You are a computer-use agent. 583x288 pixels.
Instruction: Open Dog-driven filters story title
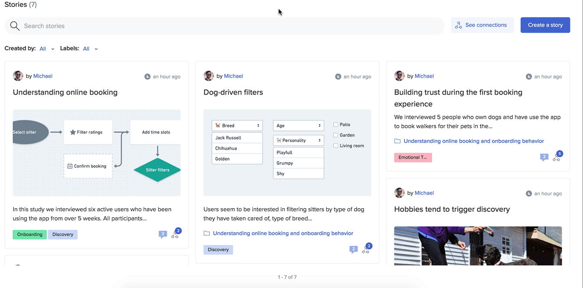[x=233, y=92]
